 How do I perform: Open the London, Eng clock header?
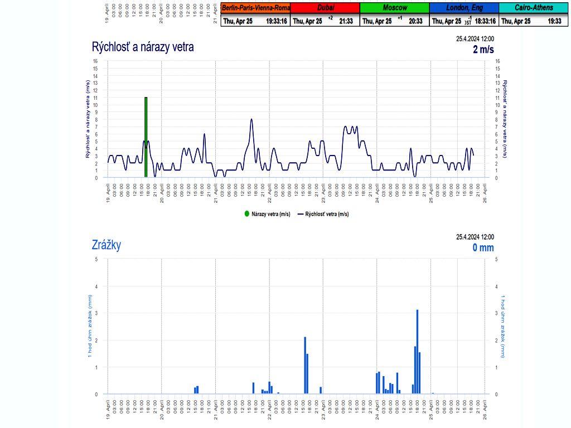pos(464,8)
